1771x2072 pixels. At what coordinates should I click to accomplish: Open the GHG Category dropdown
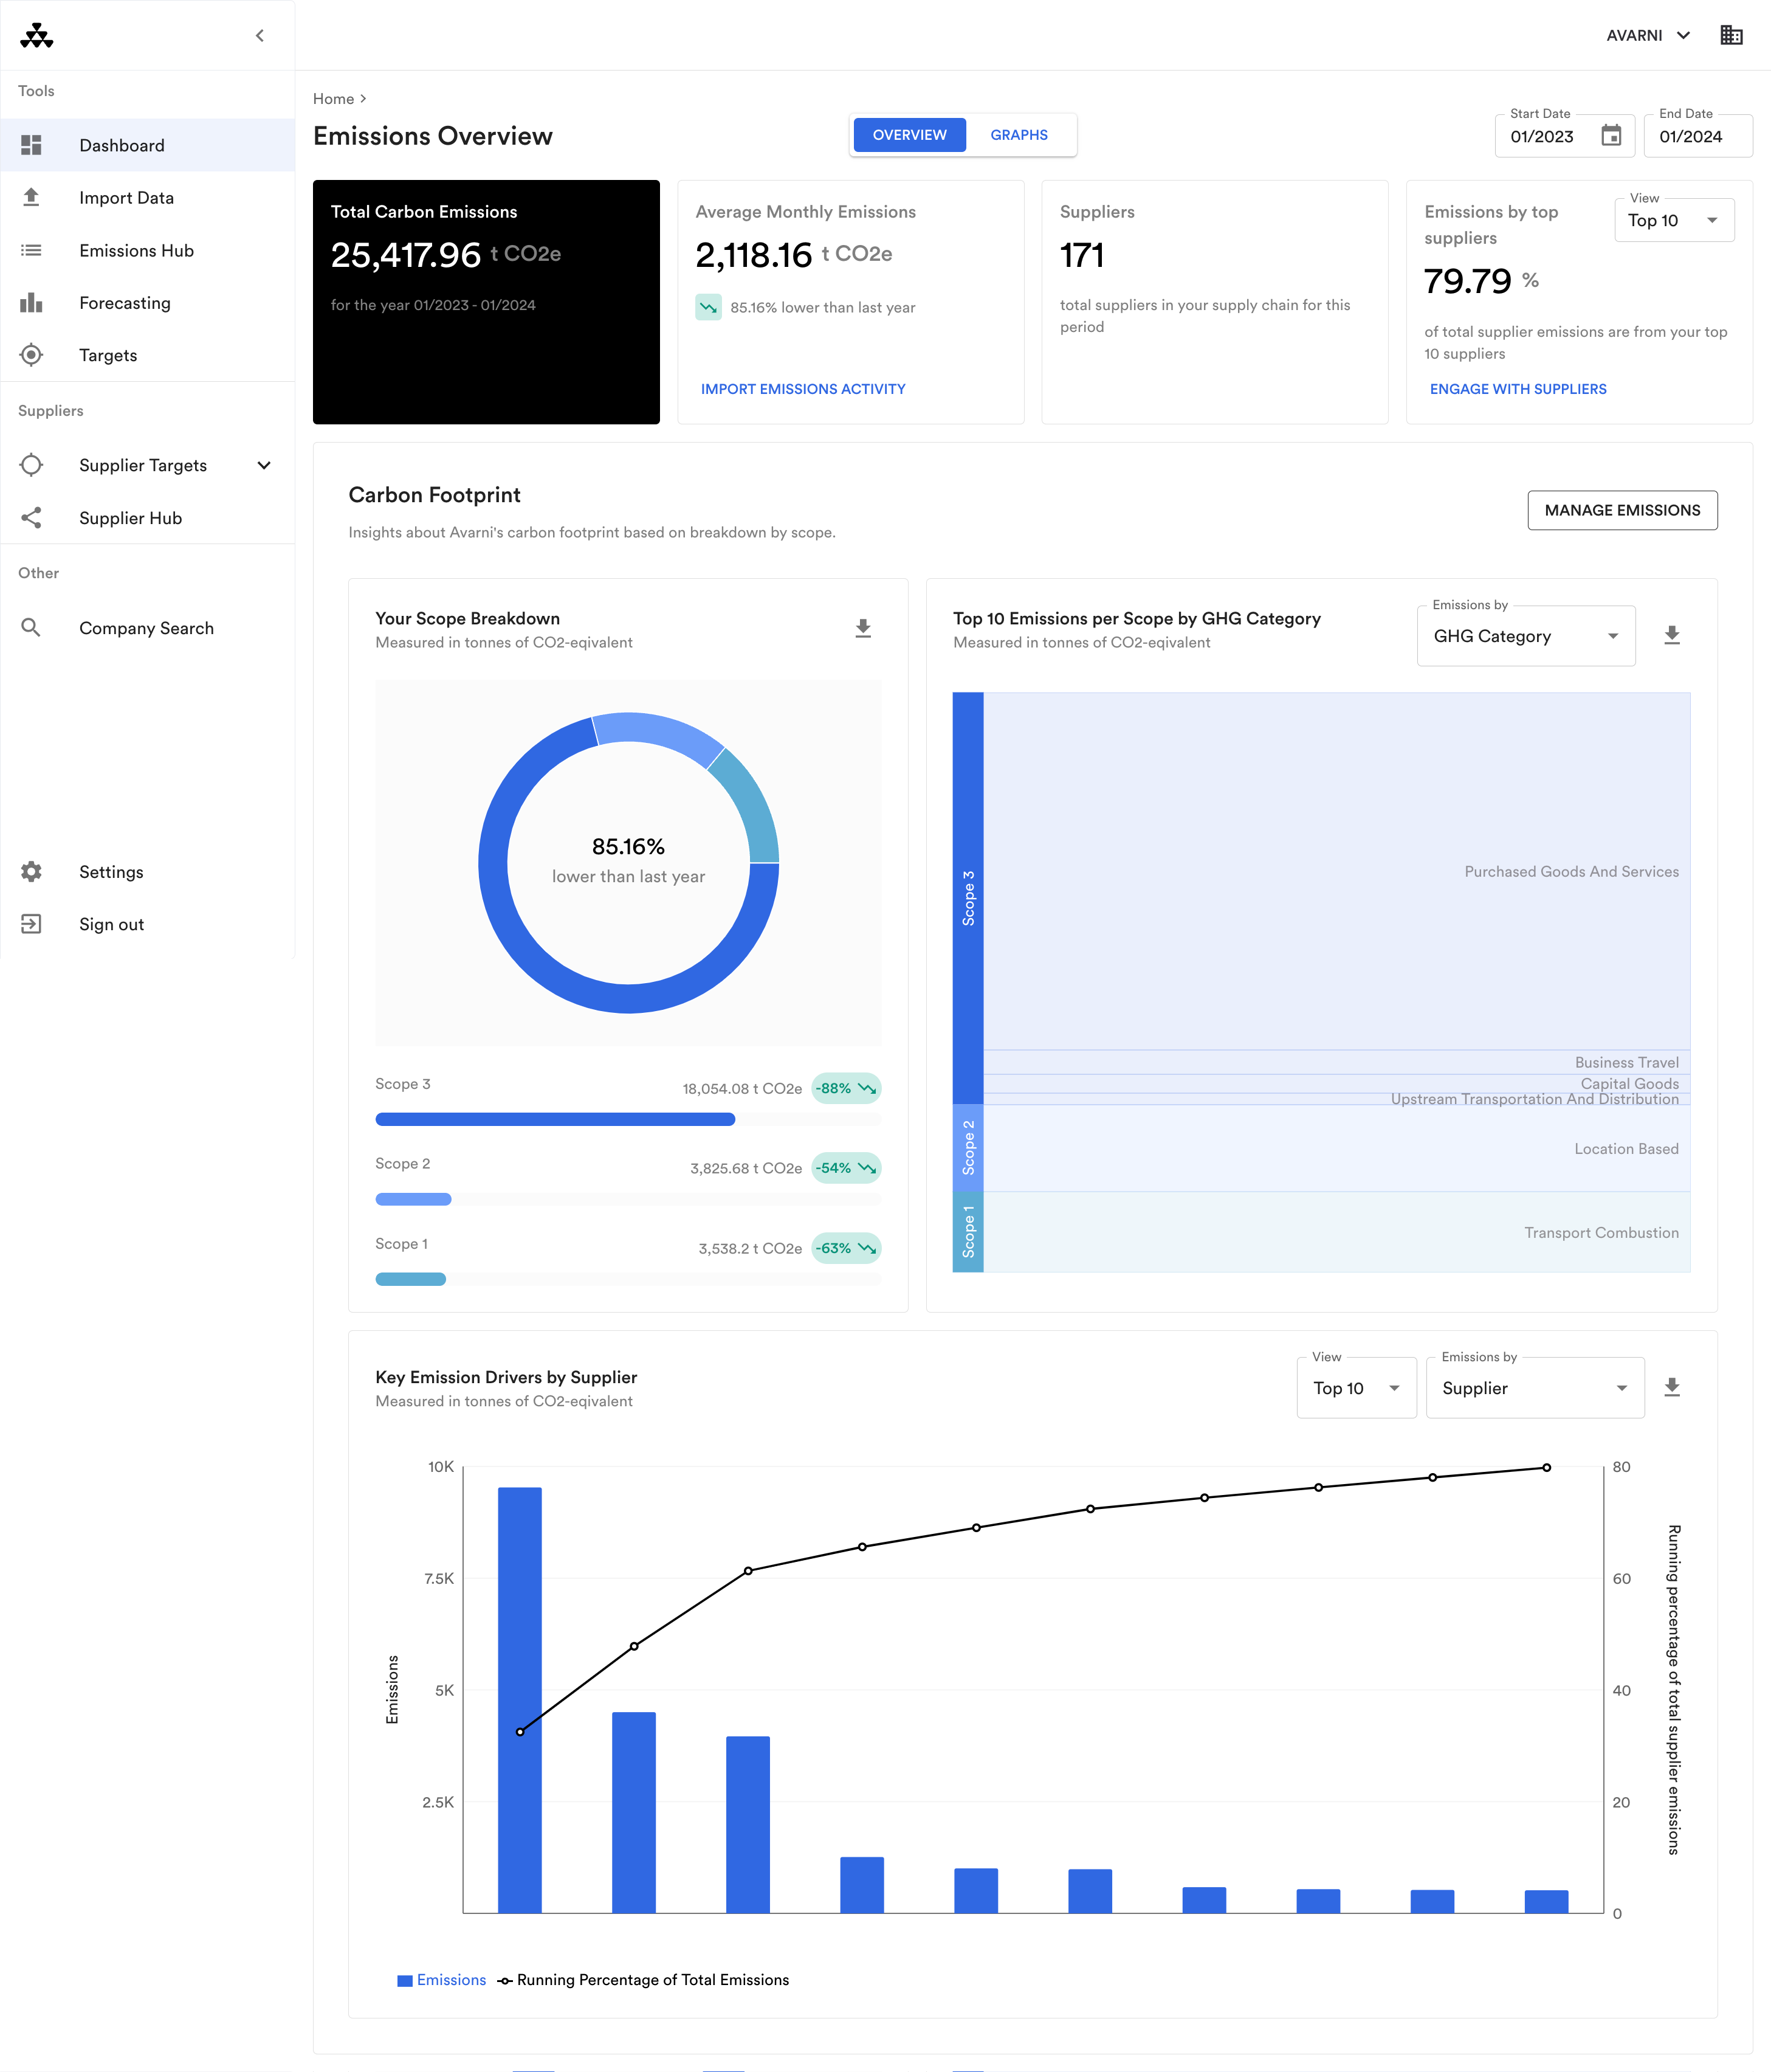(x=1525, y=636)
